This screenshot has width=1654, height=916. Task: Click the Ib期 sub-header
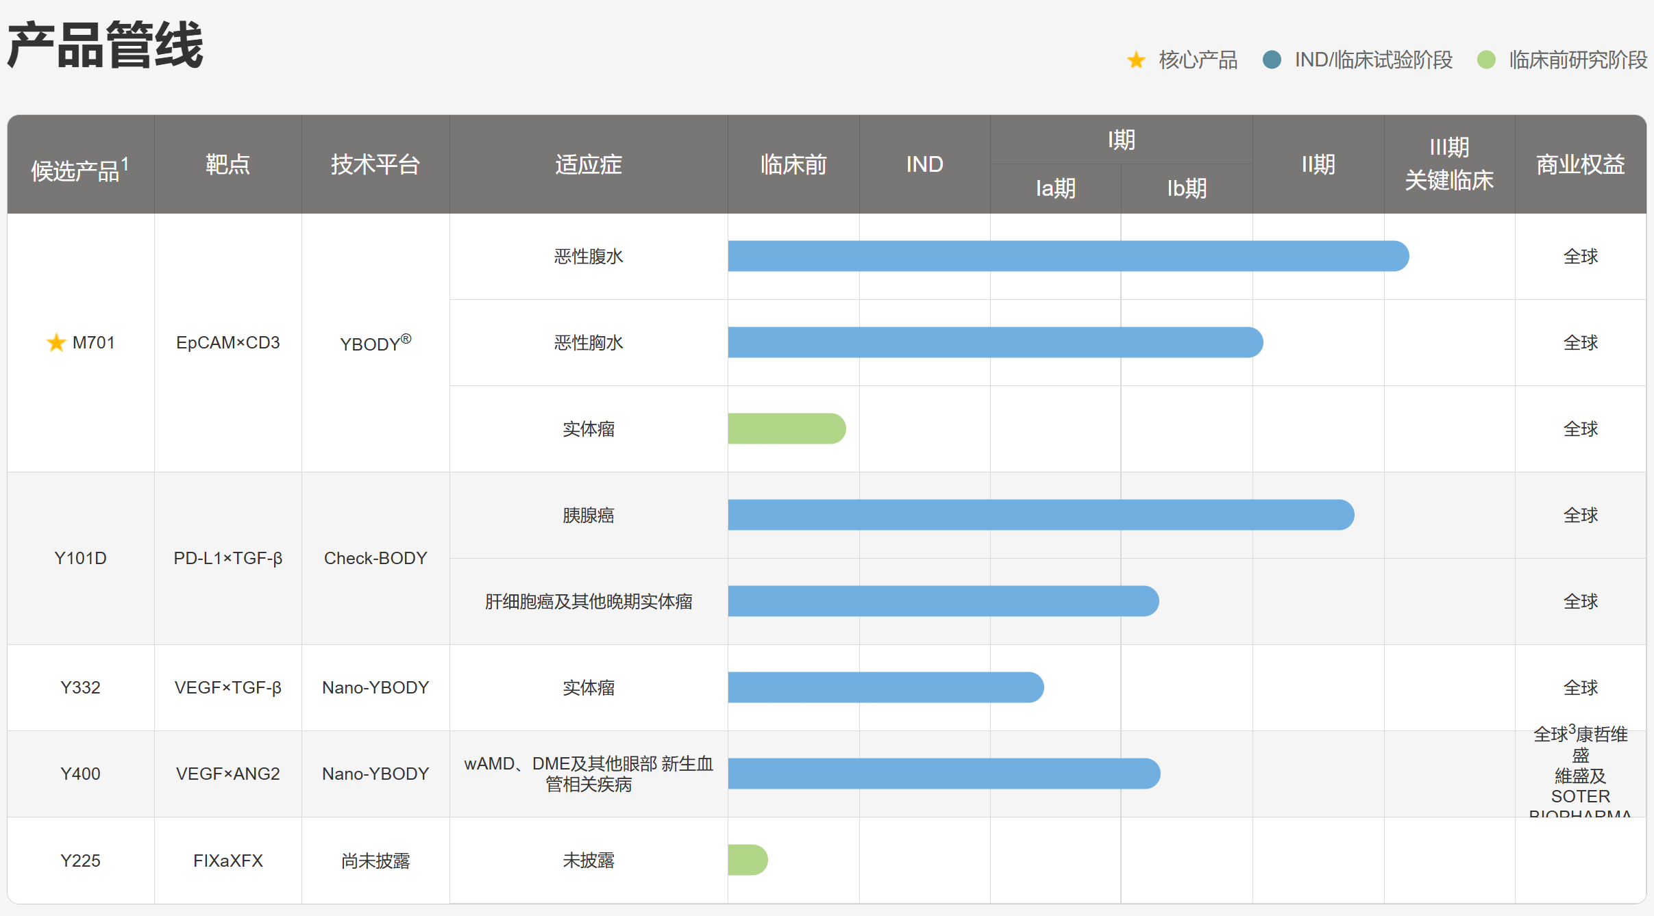1187,188
